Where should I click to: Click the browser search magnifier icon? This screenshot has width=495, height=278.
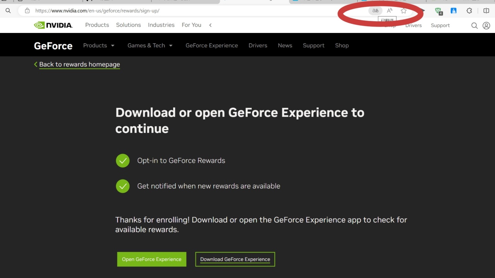[x=8, y=11]
